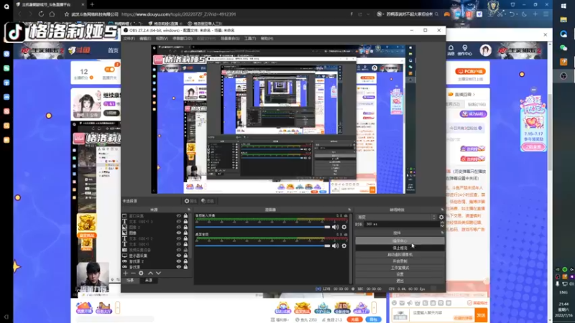Switch to the 来源 tab below sources
This screenshot has width=575, height=323.
[149, 281]
